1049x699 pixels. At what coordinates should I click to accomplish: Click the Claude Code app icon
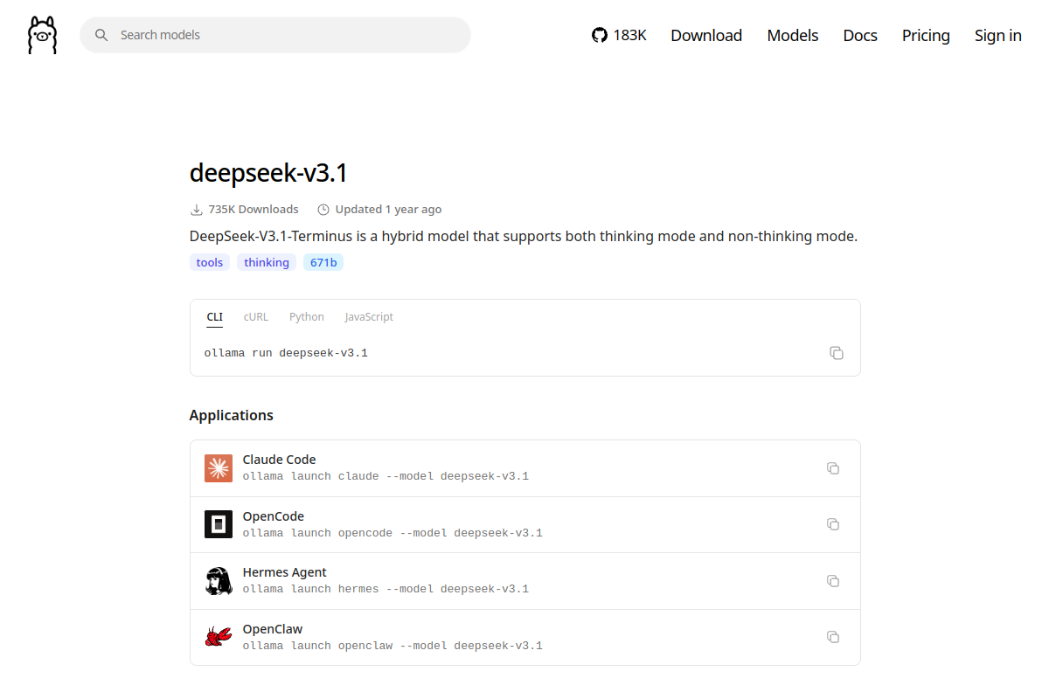point(219,468)
